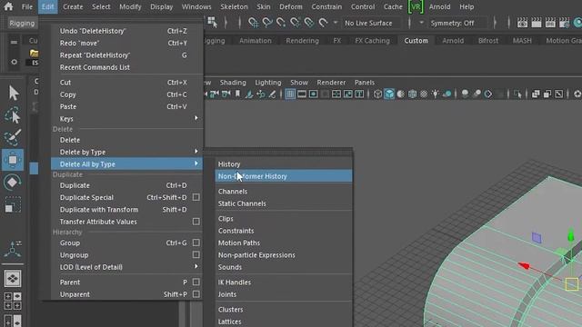Click the isolate select icon
The height and width of the screenshot is (327, 582).
point(517,94)
